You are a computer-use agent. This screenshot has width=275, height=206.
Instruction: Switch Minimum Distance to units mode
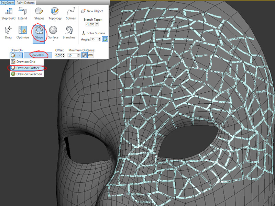91,55
